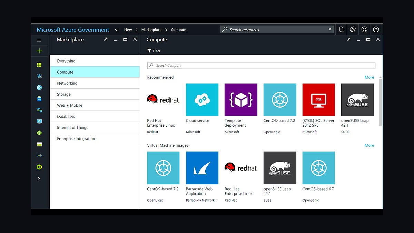Viewport: 414px width, 233px height.
Task: Select Everything category
Action: [x=95, y=61]
